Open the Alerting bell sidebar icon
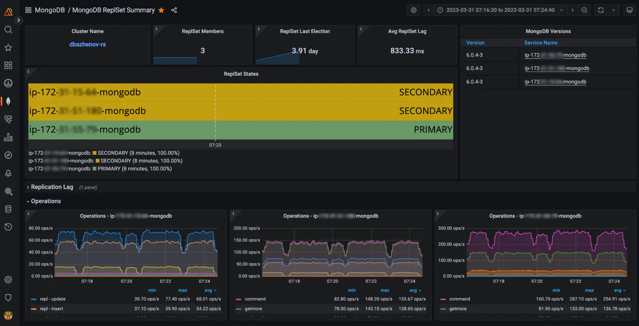 pos(8,173)
